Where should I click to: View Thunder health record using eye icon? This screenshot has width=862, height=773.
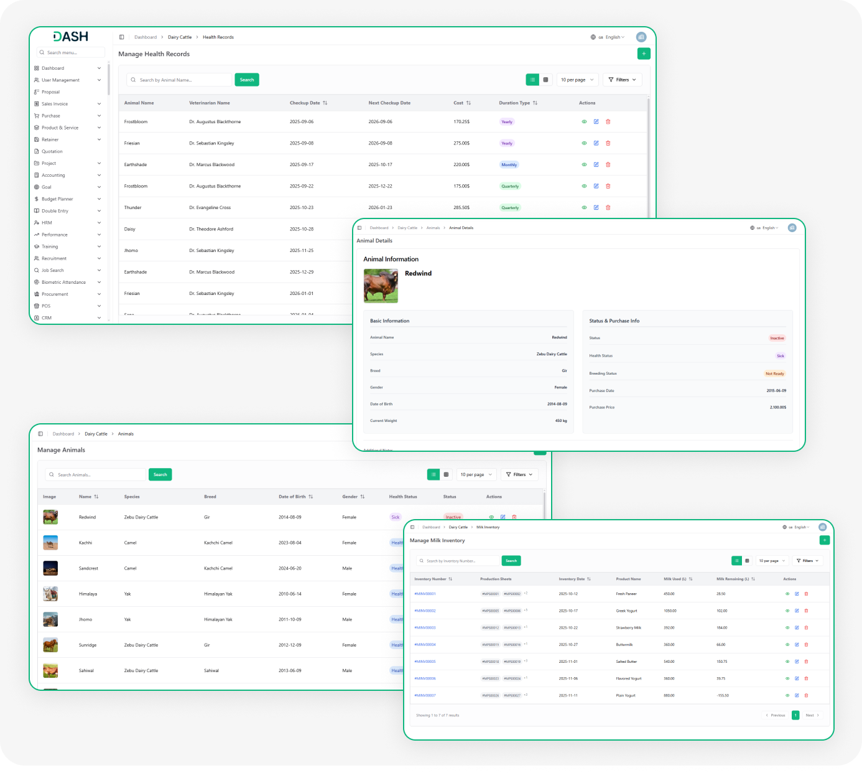[584, 208]
